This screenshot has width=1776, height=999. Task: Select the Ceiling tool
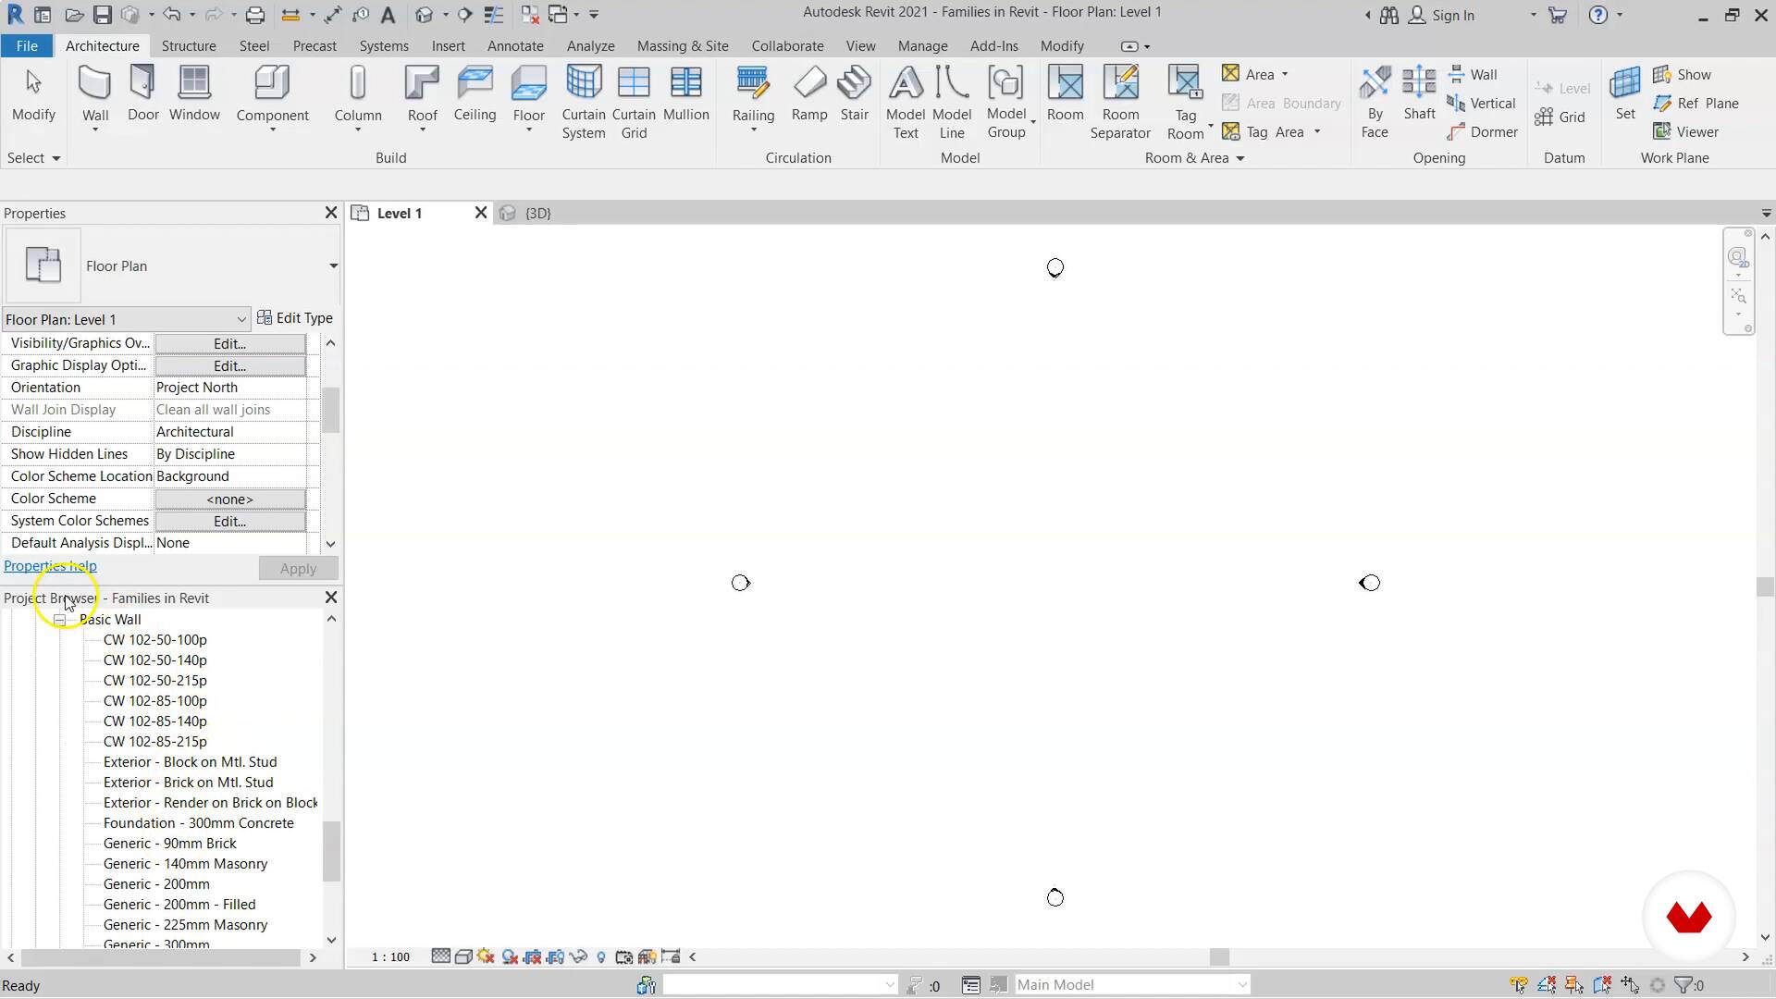tap(475, 94)
